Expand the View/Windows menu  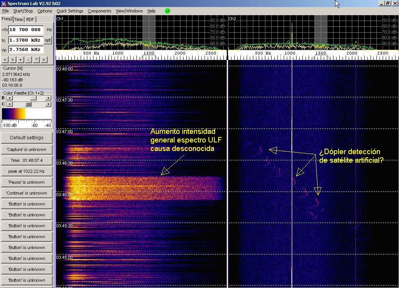(x=129, y=11)
